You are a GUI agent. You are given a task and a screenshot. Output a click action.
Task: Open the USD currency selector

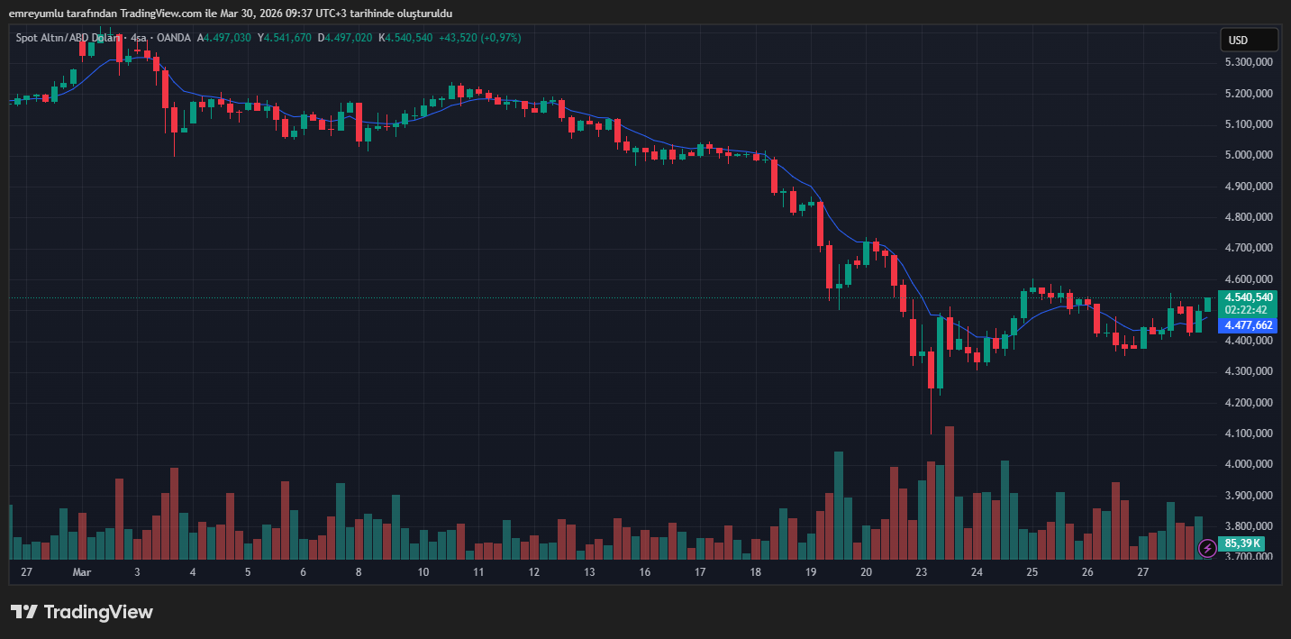click(1249, 40)
